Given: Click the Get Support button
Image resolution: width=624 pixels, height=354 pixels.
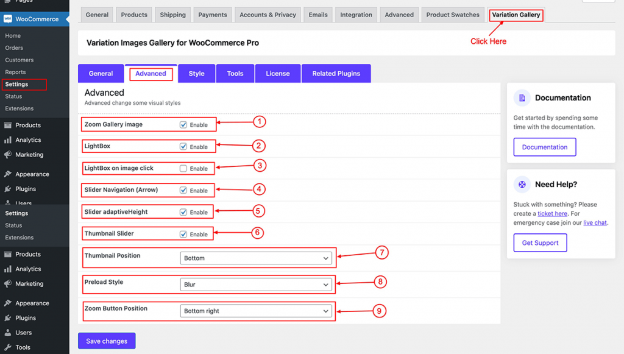Looking at the screenshot, I should point(540,242).
